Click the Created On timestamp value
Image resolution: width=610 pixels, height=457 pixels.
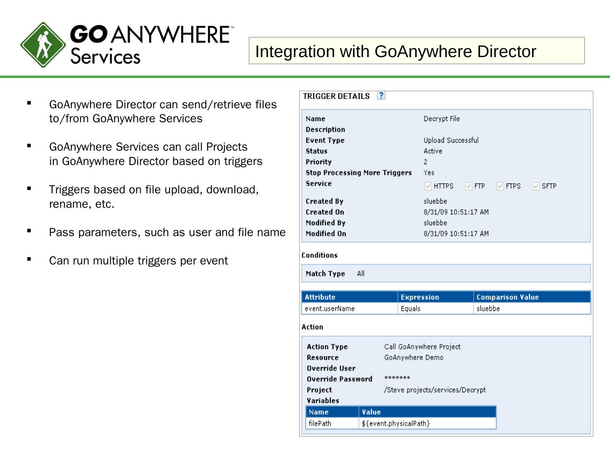coord(456,212)
